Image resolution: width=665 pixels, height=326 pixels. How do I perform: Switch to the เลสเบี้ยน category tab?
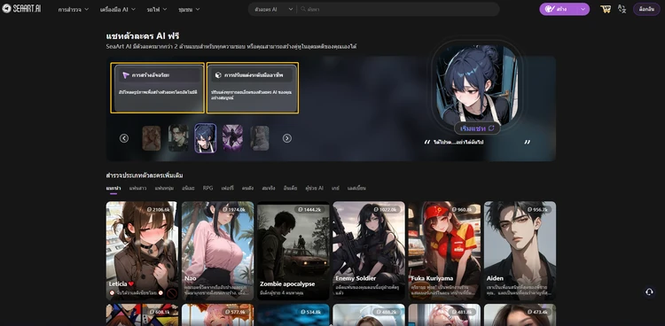pos(356,188)
